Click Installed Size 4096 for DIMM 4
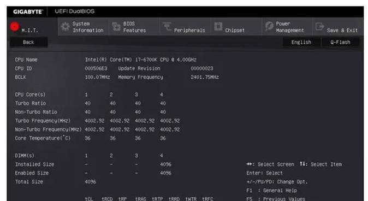The width and height of the screenshot is (368, 201). [165, 164]
